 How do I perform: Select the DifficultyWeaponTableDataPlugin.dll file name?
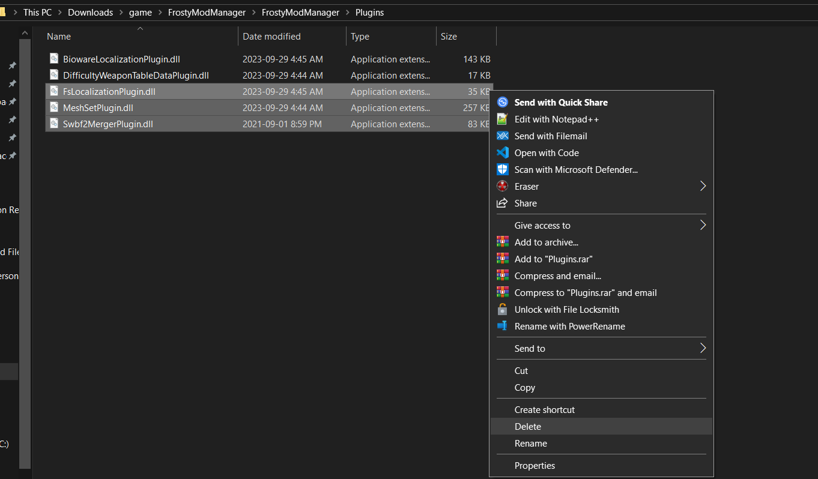pyautogui.click(x=136, y=75)
